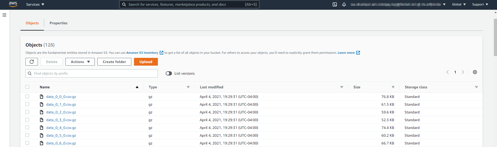Click the Find objects by prefix field
This screenshot has width=497, height=147.
click(92, 73)
